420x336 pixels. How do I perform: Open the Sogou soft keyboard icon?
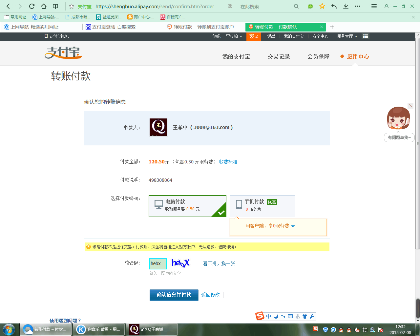(290, 316)
